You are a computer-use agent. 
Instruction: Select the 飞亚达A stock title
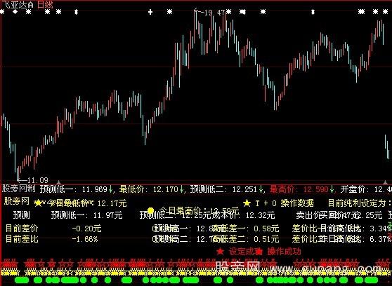pos(18,4)
